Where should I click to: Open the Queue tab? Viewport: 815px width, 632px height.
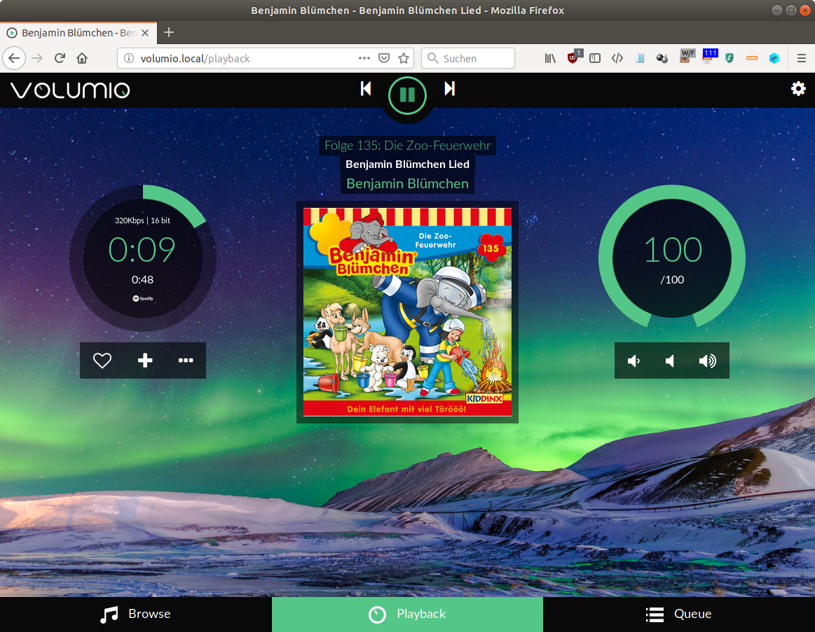coord(679,615)
